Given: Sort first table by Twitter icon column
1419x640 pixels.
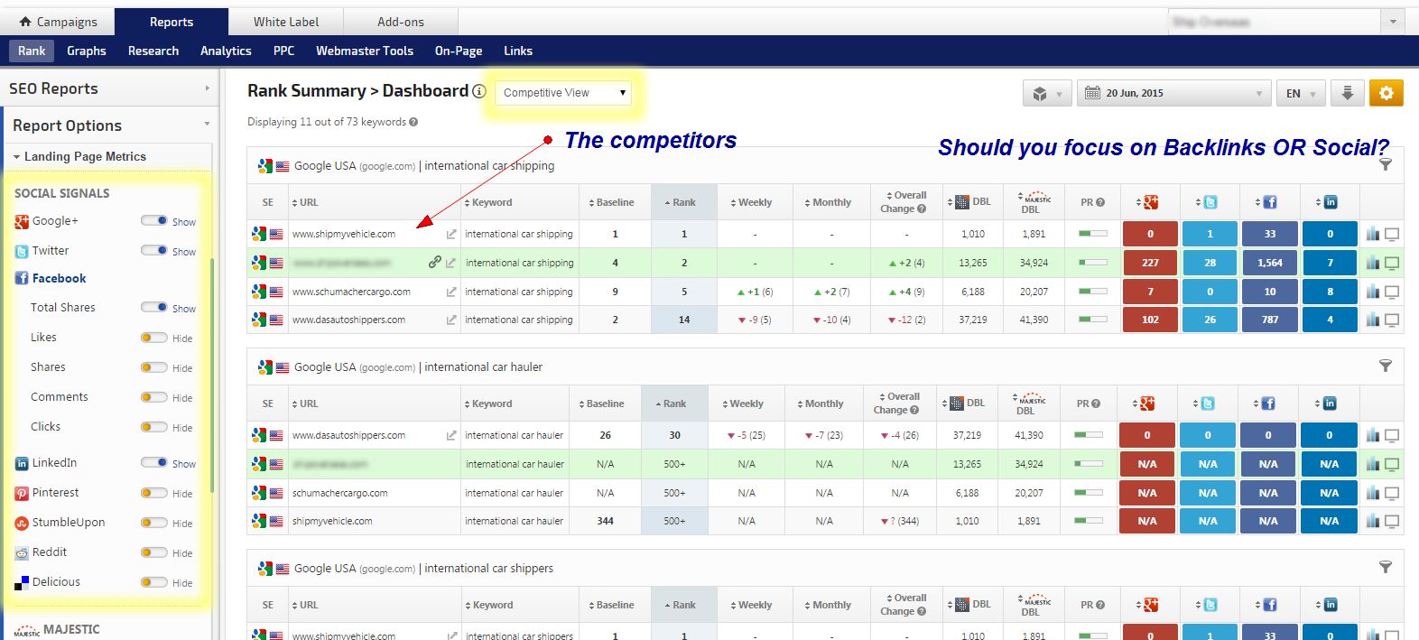Looking at the screenshot, I should click(x=1209, y=202).
